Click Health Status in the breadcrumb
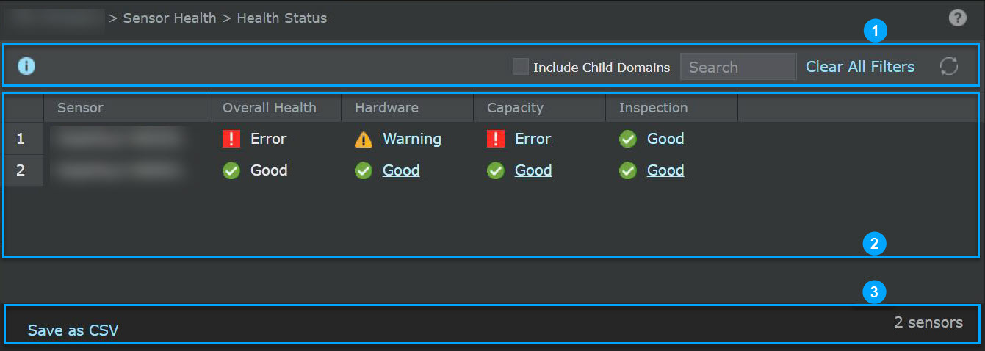Viewport: 985px width, 351px height. pos(282,18)
